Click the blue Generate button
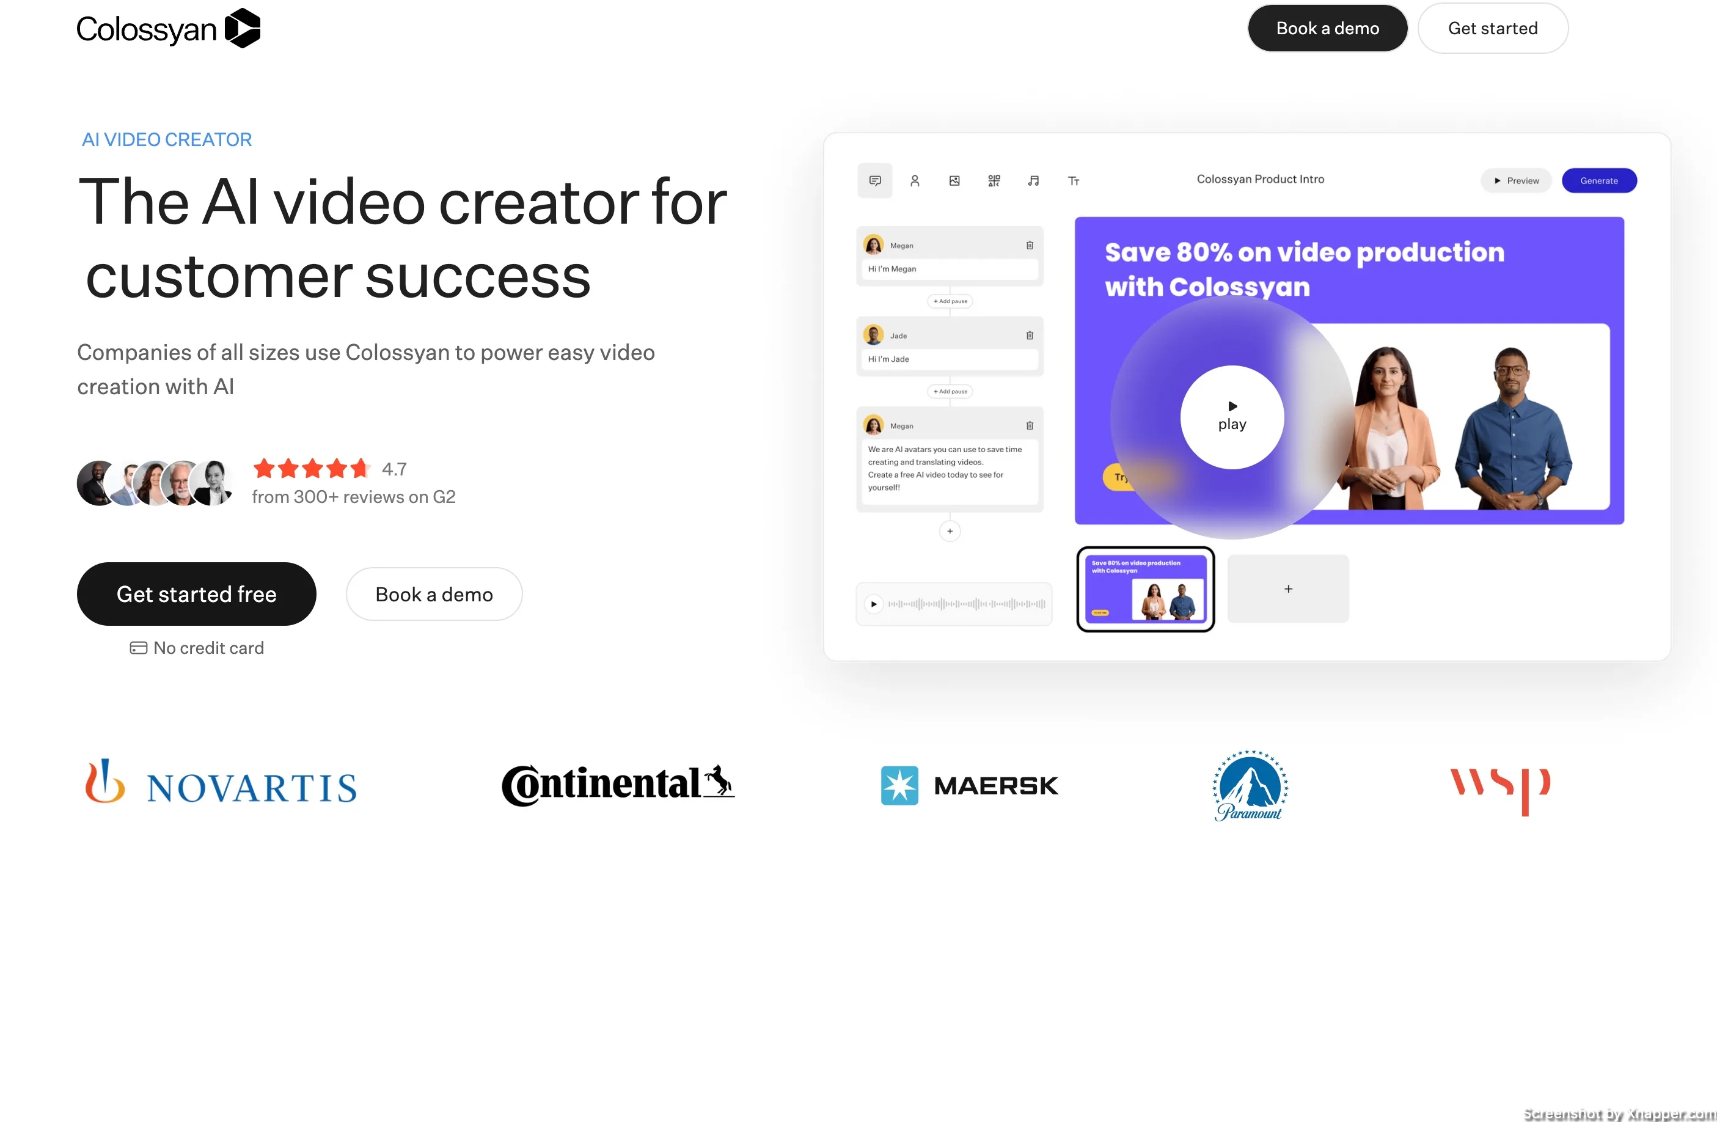The width and height of the screenshot is (1717, 1122). click(x=1598, y=180)
